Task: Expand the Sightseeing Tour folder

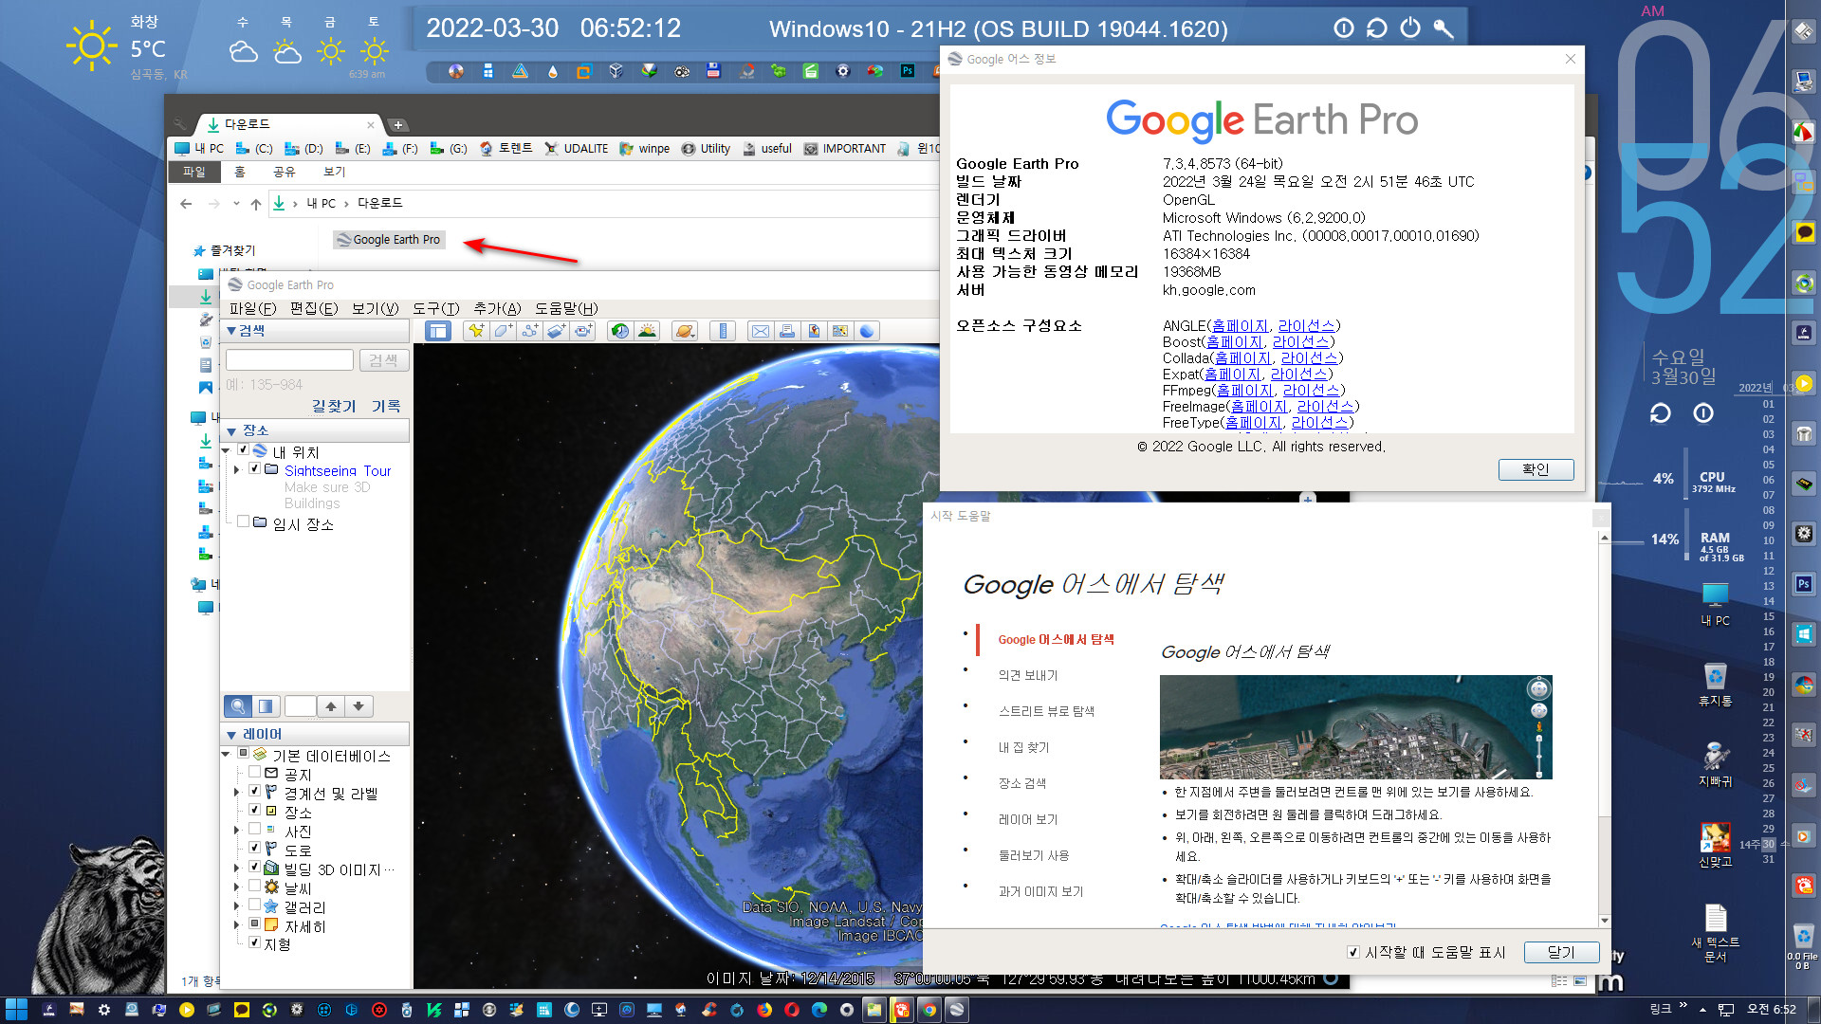Action: click(x=237, y=469)
